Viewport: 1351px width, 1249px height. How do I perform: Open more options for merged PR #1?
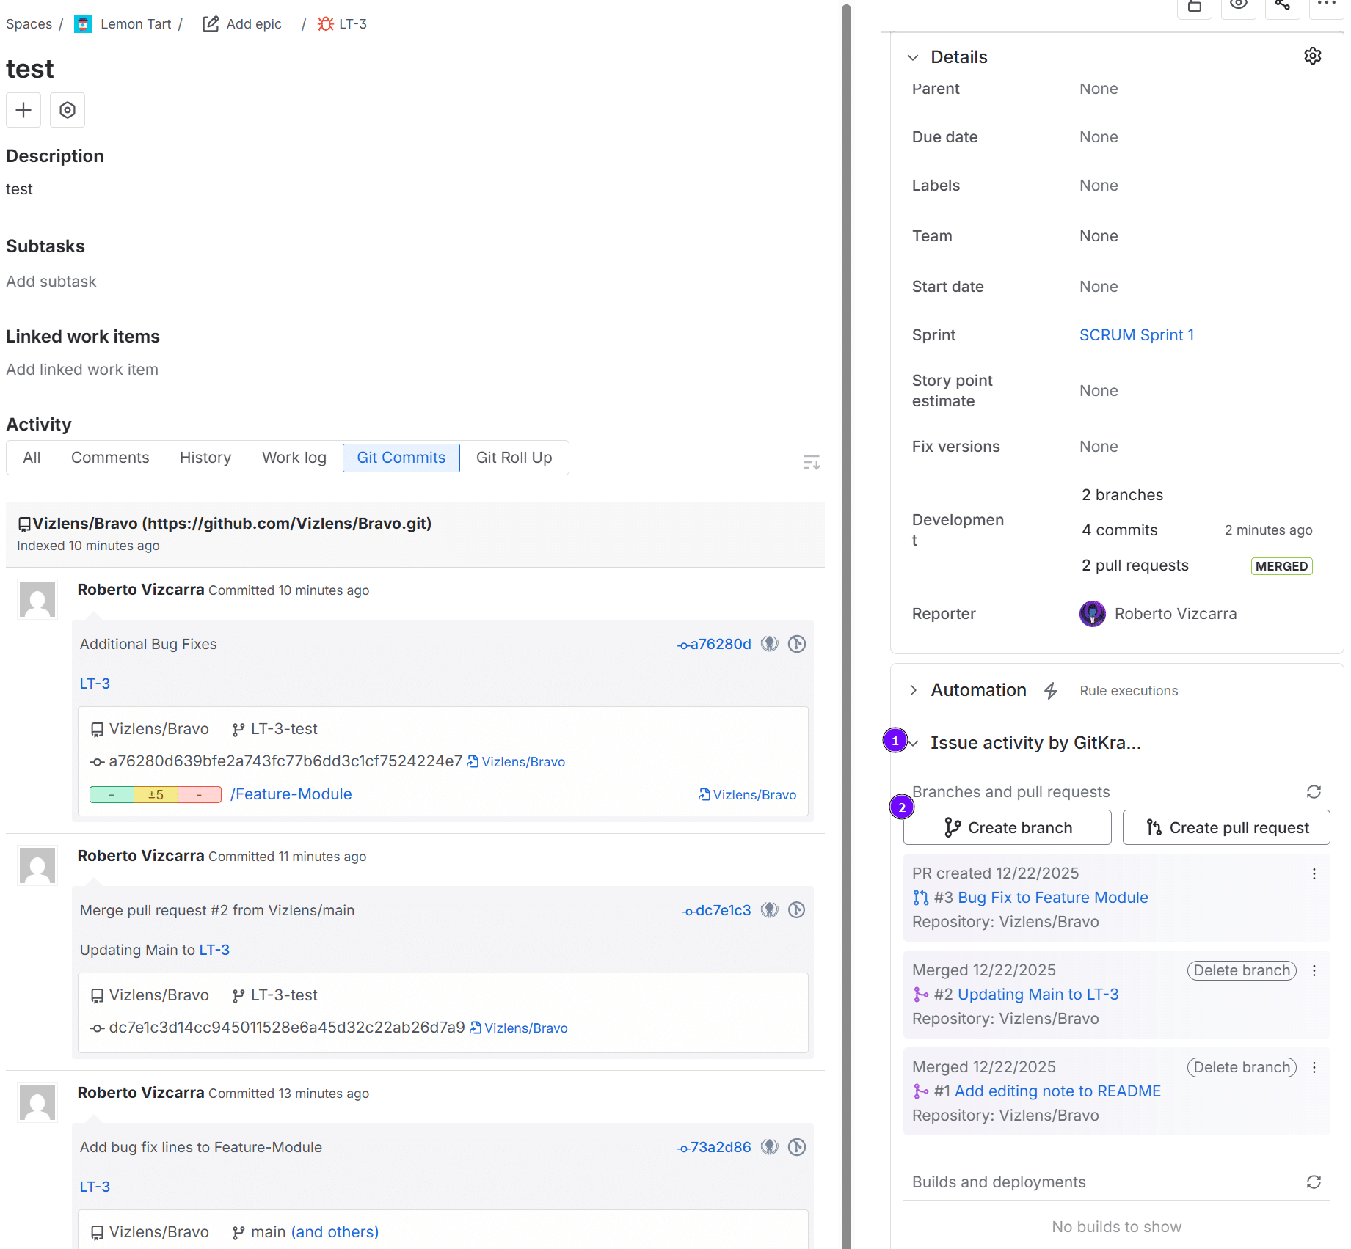[x=1314, y=1068]
